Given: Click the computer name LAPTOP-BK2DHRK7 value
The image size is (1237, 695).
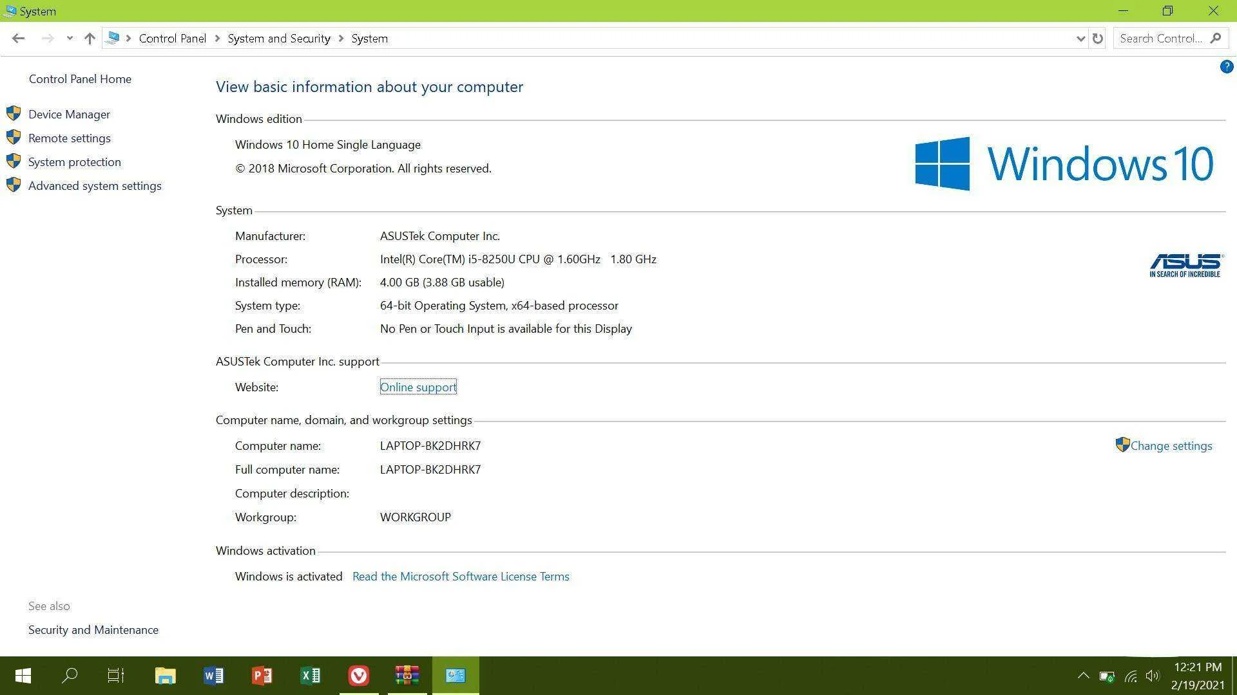Looking at the screenshot, I should pyautogui.click(x=430, y=446).
